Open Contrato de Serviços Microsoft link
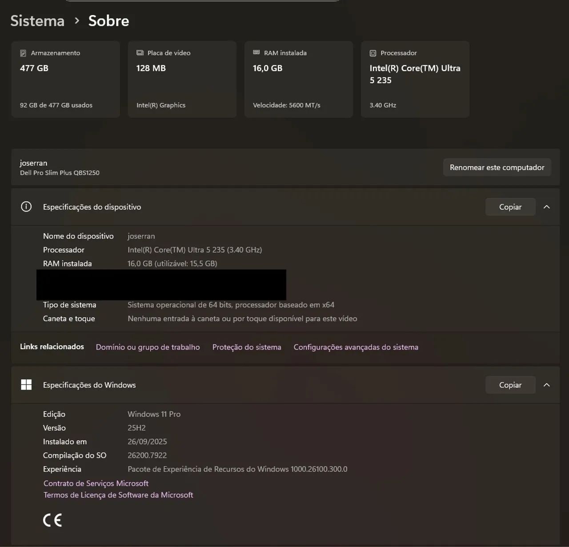The height and width of the screenshot is (547, 569). point(96,483)
